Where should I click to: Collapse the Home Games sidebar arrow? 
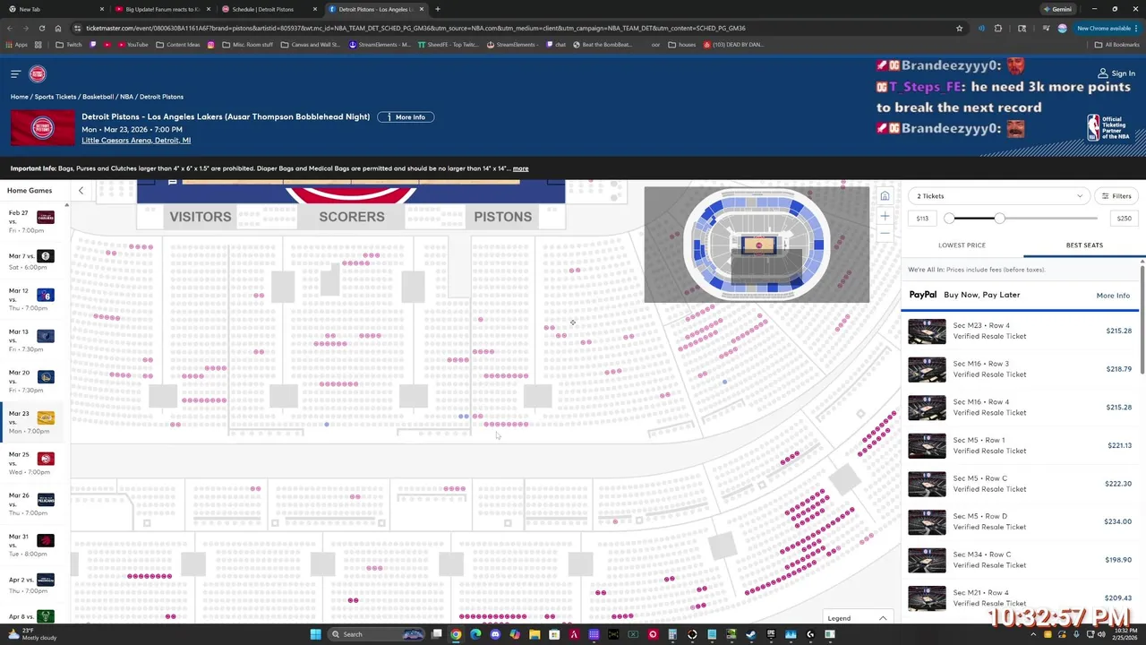[x=81, y=190]
